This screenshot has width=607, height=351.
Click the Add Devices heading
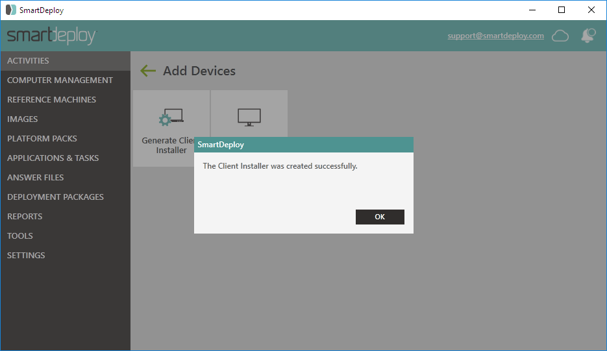click(199, 71)
